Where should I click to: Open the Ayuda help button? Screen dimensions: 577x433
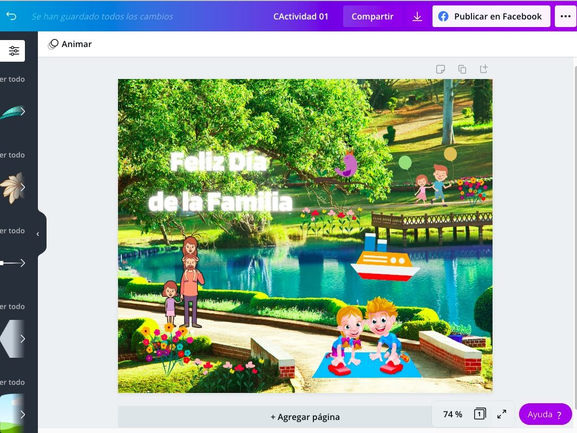(x=545, y=414)
